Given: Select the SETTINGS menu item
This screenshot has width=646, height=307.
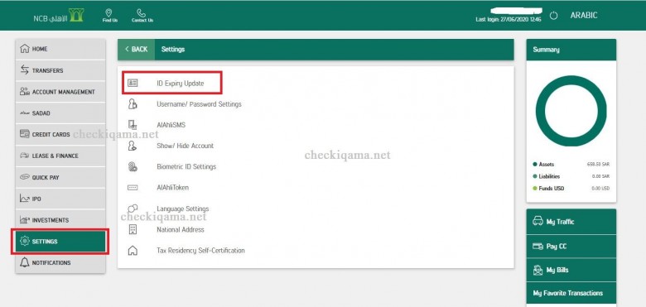Looking at the screenshot, I should [60, 242].
